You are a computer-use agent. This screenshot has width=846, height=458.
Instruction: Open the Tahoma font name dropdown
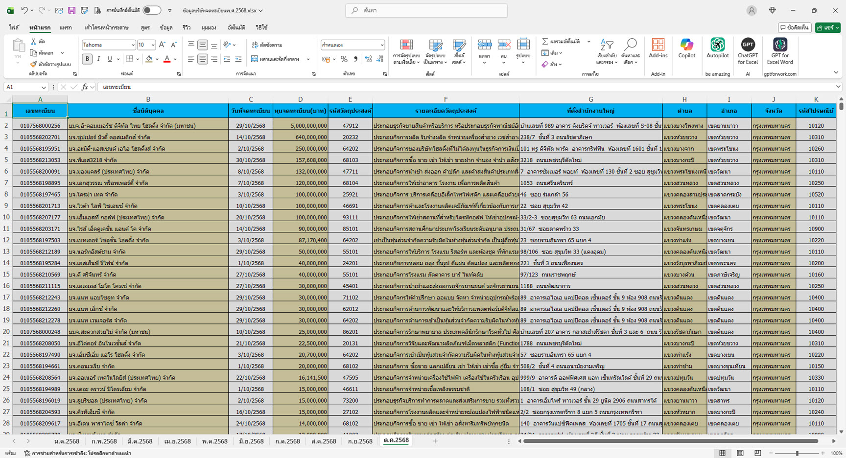pos(133,45)
